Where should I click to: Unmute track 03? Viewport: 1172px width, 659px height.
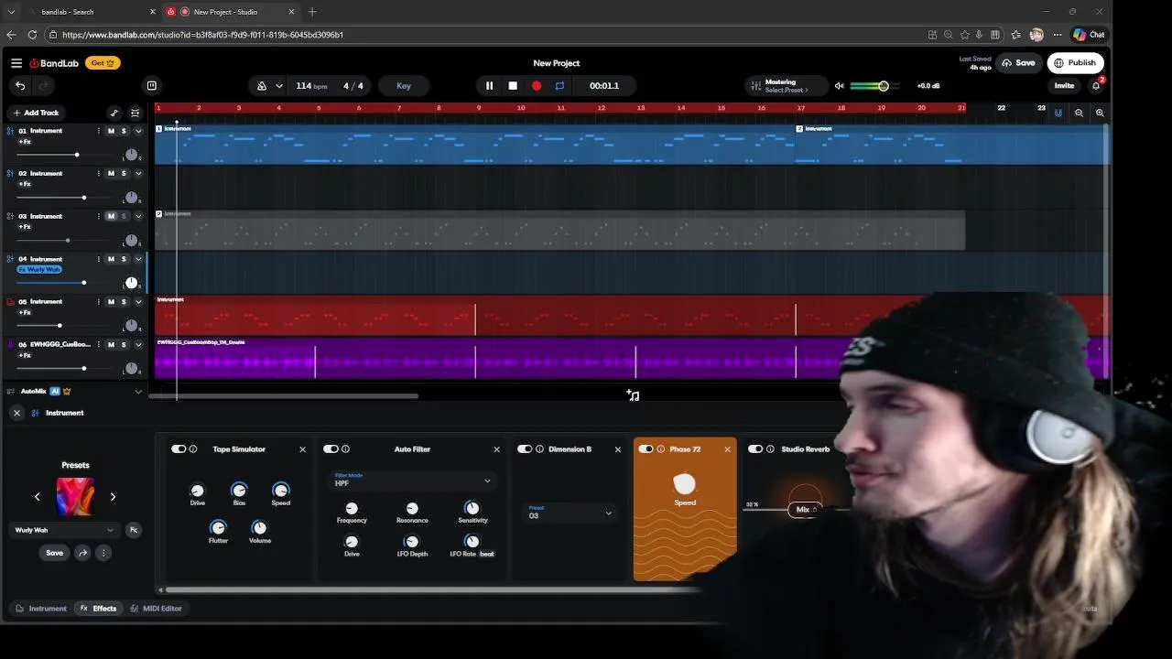coord(111,217)
